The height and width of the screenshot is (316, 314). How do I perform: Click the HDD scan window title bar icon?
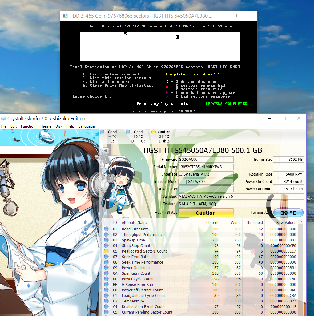[x=65, y=16]
